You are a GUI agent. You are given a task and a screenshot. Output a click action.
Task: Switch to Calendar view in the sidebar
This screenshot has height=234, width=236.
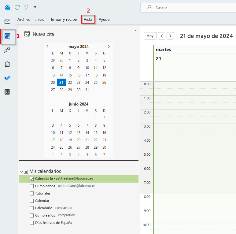7,36
